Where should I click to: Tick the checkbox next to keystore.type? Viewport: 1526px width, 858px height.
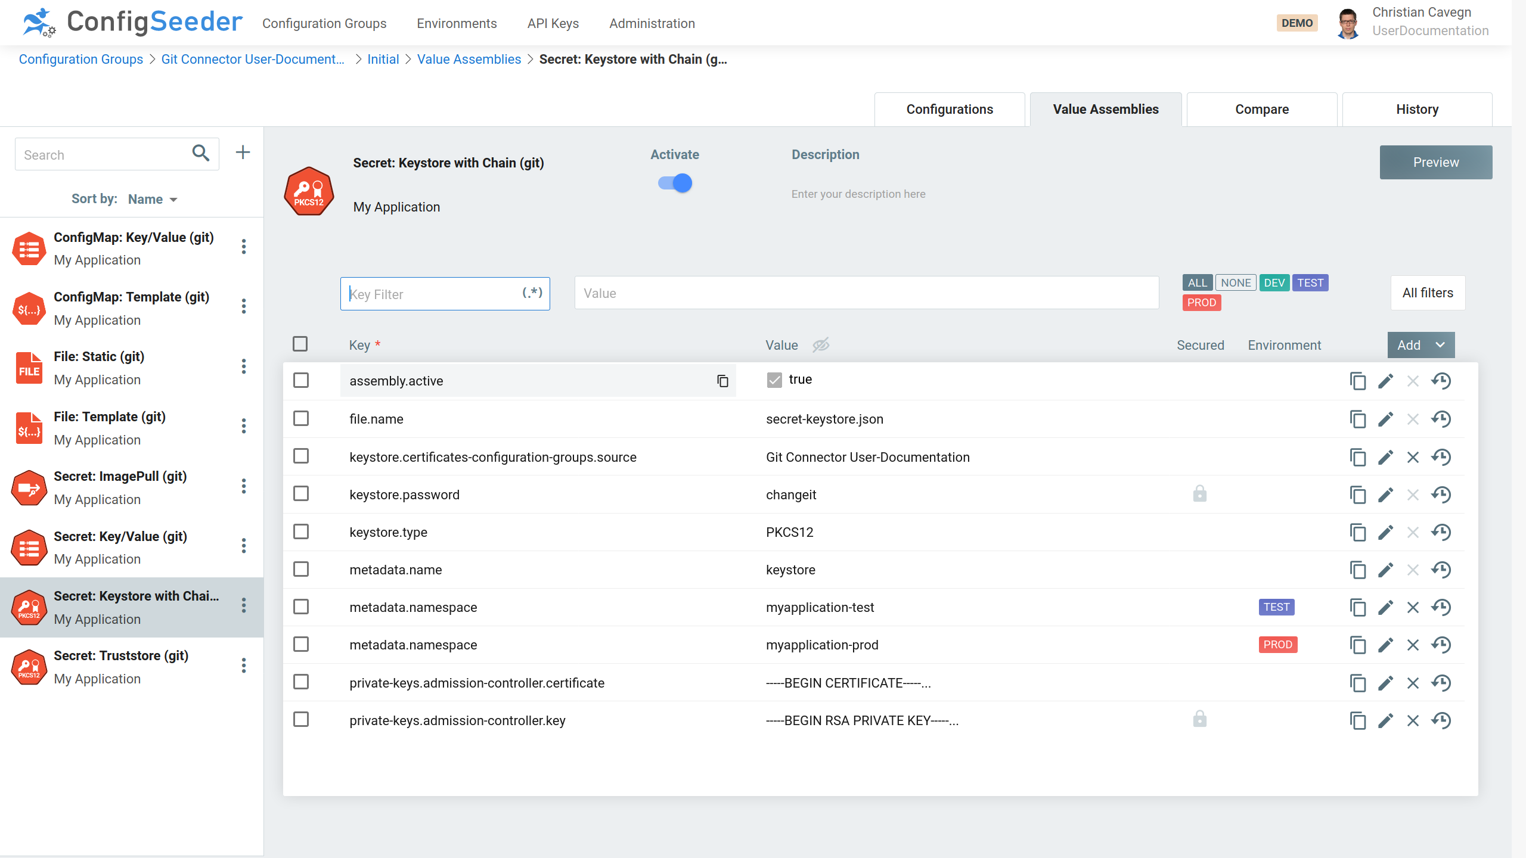(x=301, y=531)
